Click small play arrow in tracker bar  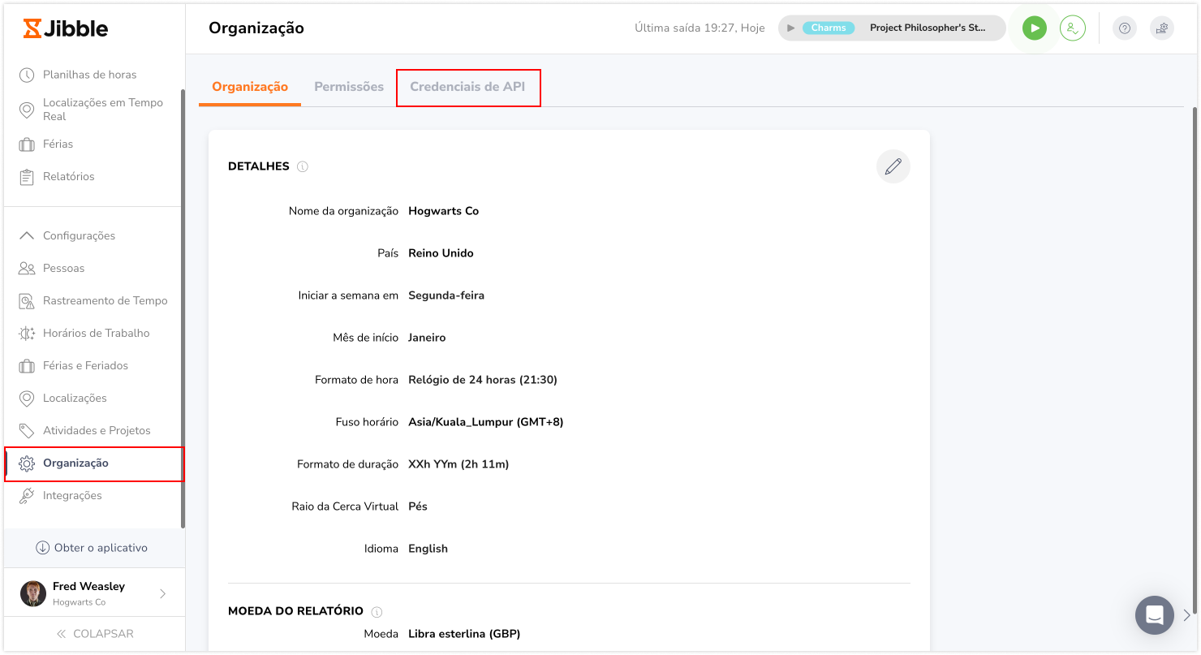click(x=791, y=28)
